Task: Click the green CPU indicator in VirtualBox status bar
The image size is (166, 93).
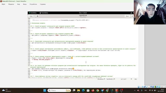Action: pos(155,87)
